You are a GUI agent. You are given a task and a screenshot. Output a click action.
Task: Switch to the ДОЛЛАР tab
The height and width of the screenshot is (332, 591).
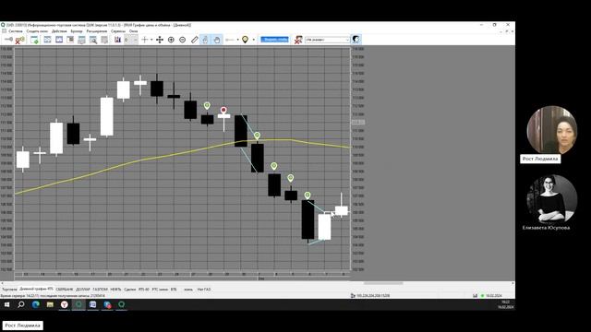pos(83,290)
